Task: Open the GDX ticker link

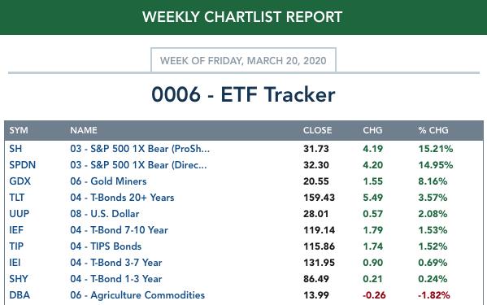Action: point(20,181)
